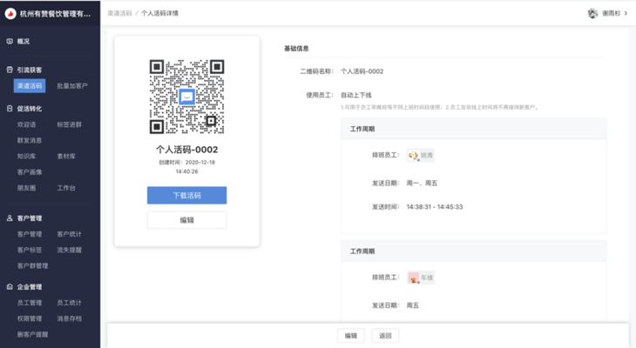The width and height of the screenshot is (636, 348).
Task: Open 朋友圈 menu item
Action: pyautogui.click(x=26, y=188)
